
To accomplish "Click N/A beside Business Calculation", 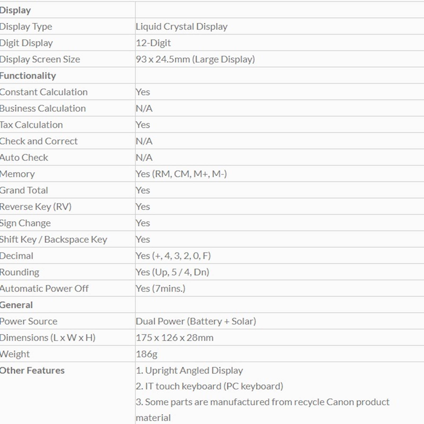I will point(144,109).
